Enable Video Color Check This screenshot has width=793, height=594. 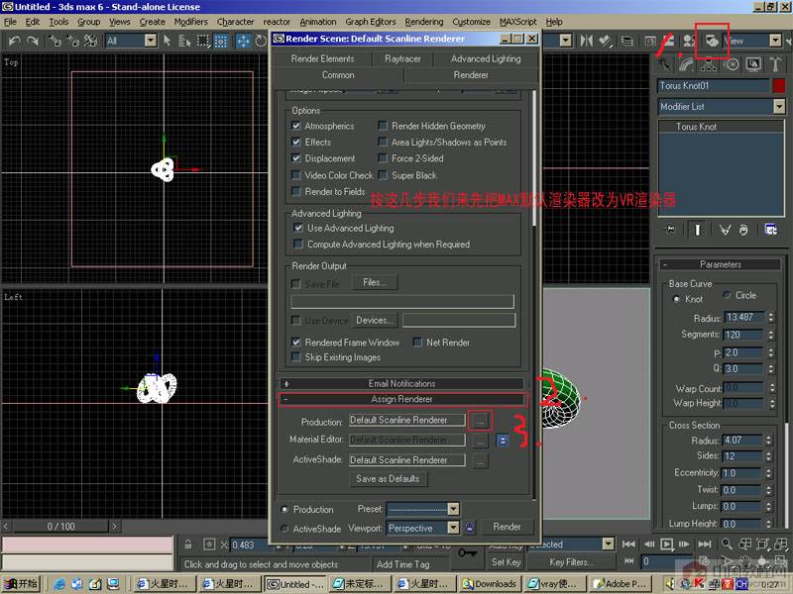pos(296,175)
